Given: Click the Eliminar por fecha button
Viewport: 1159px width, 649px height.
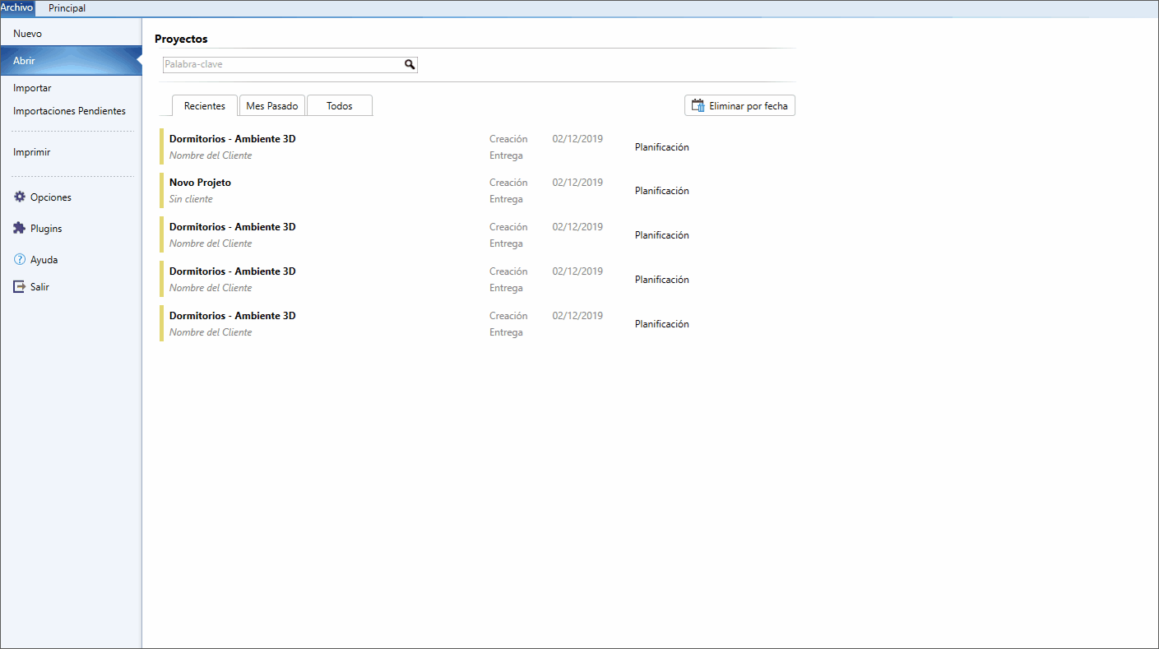Looking at the screenshot, I should point(739,106).
